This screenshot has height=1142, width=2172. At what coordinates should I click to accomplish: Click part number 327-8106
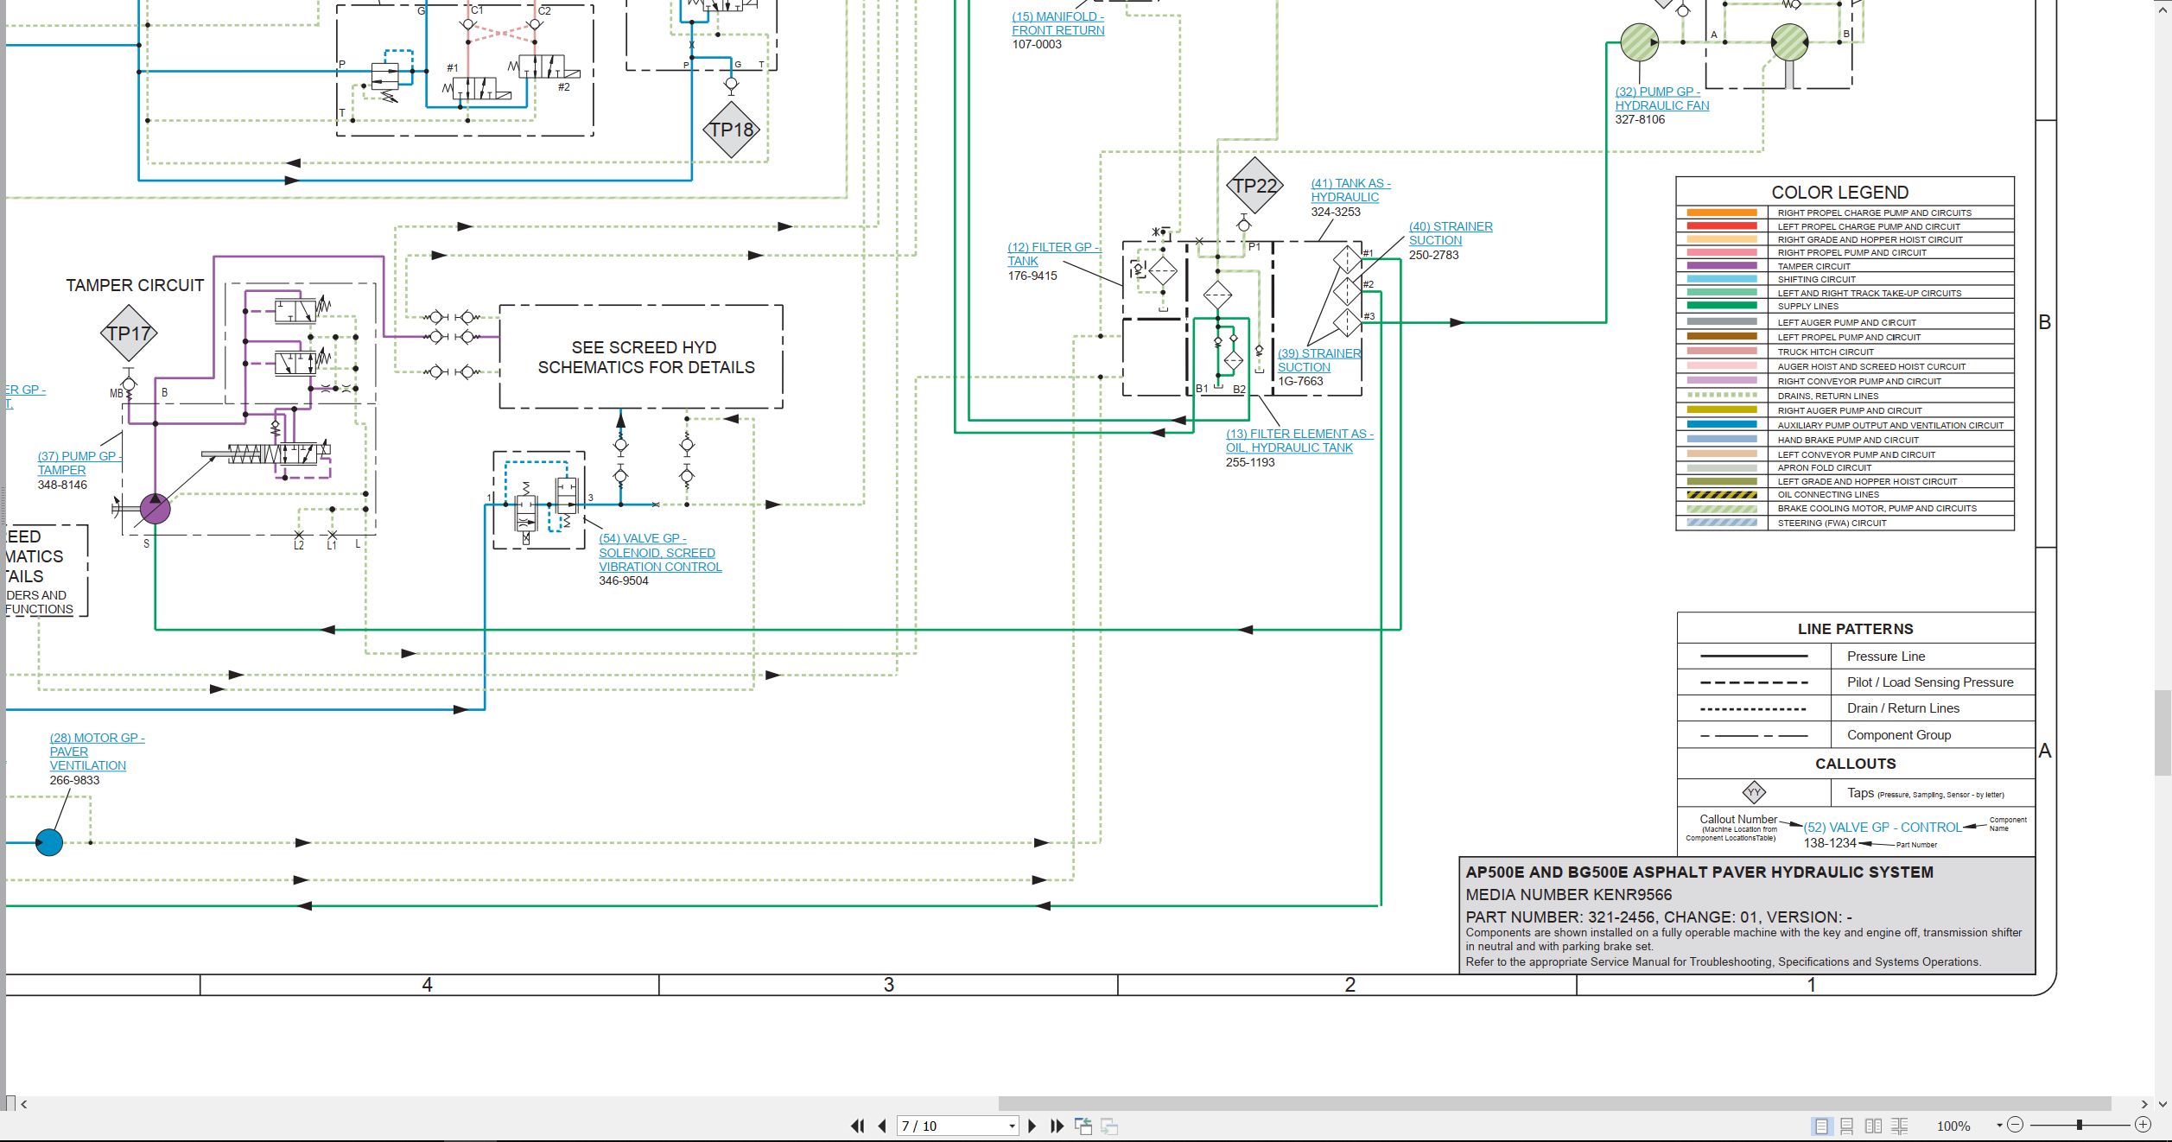pos(1639,119)
